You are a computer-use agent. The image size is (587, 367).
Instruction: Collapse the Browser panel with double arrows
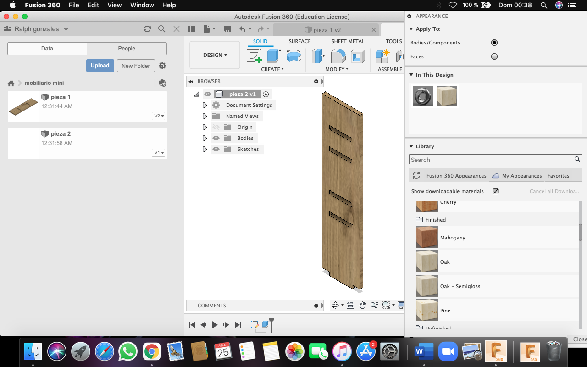(x=191, y=81)
